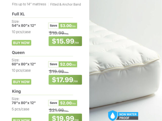This screenshot has height=121, width=162.
Task: Click Fits up to 14" mattress text
Action: (x=29, y=4)
